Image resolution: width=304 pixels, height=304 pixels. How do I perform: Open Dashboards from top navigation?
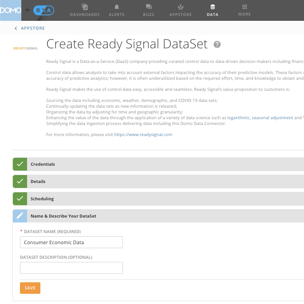point(85,10)
